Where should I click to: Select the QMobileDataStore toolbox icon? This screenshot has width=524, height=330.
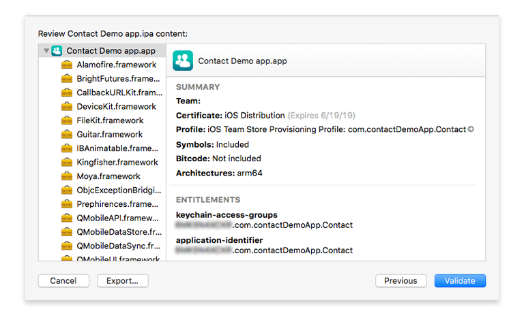67,232
